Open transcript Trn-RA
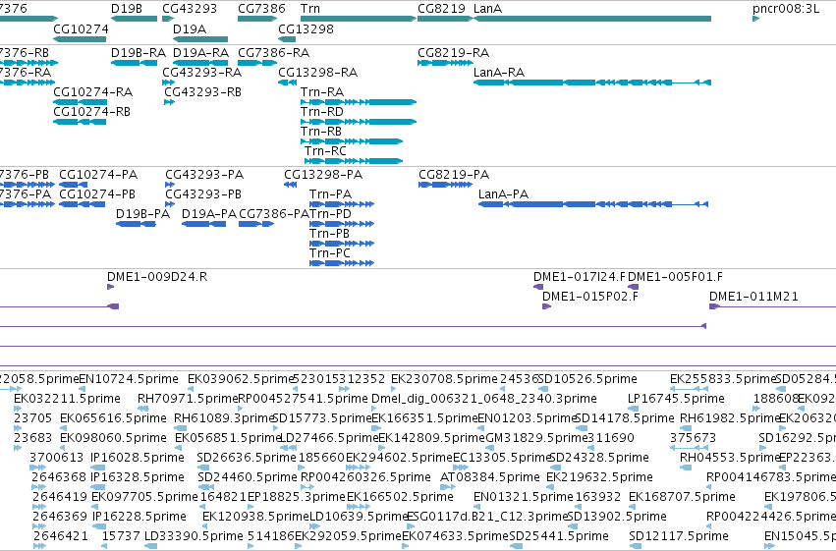The height and width of the screenshot is (551, 836). (322, 92)
